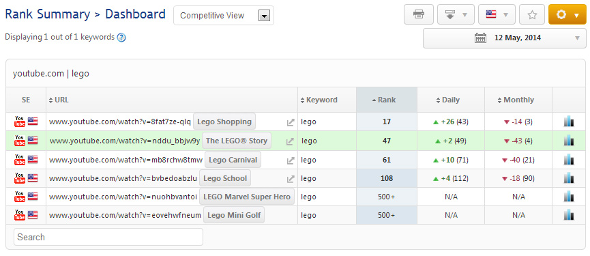590x256 pixels.
Task: Open external link icon for The LEGO® Story
Action: [289, 141]
